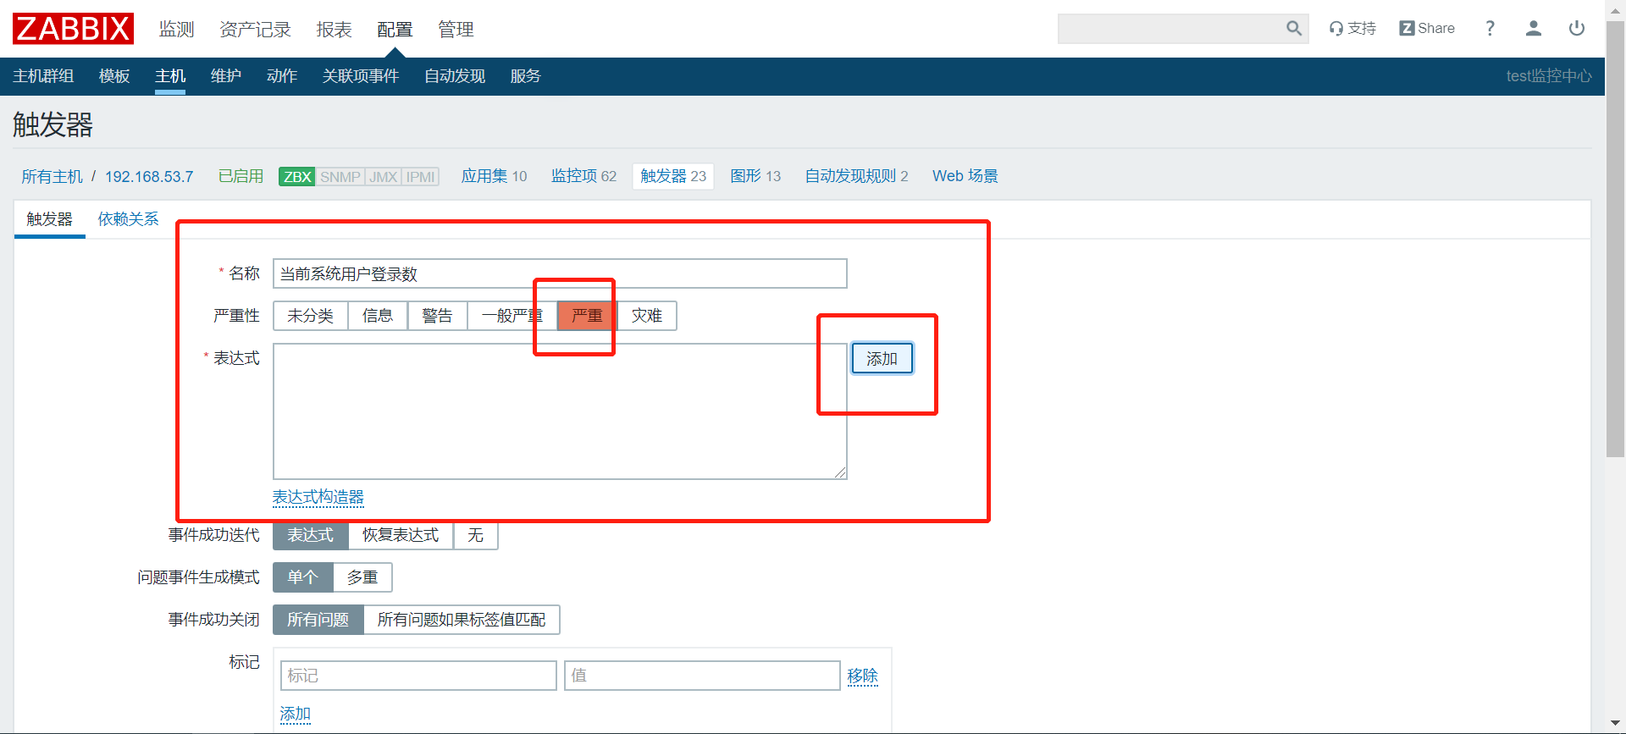
Task: Click the 移除 tag link
Action: [863, 676]
